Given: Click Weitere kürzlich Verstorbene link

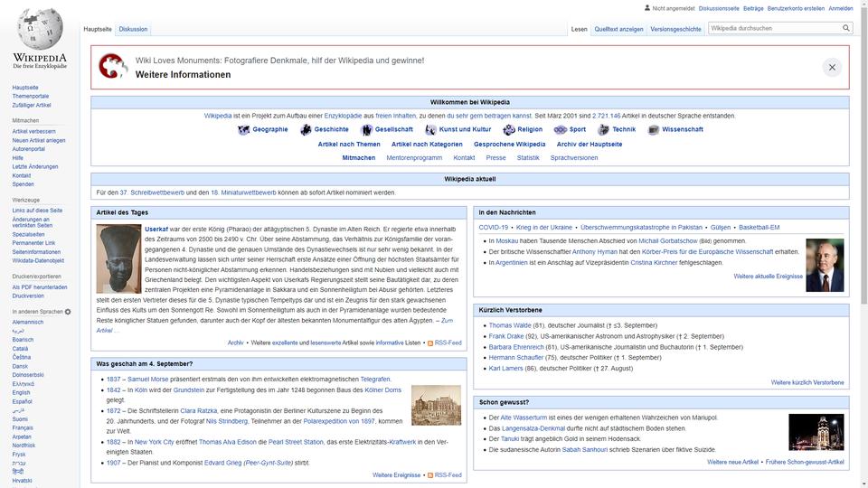Looking at the screenshot, I should 807,383.
